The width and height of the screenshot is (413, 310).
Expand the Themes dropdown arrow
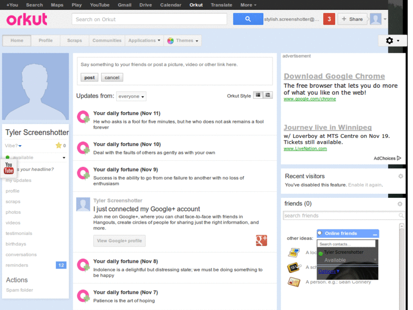(197, 41)
